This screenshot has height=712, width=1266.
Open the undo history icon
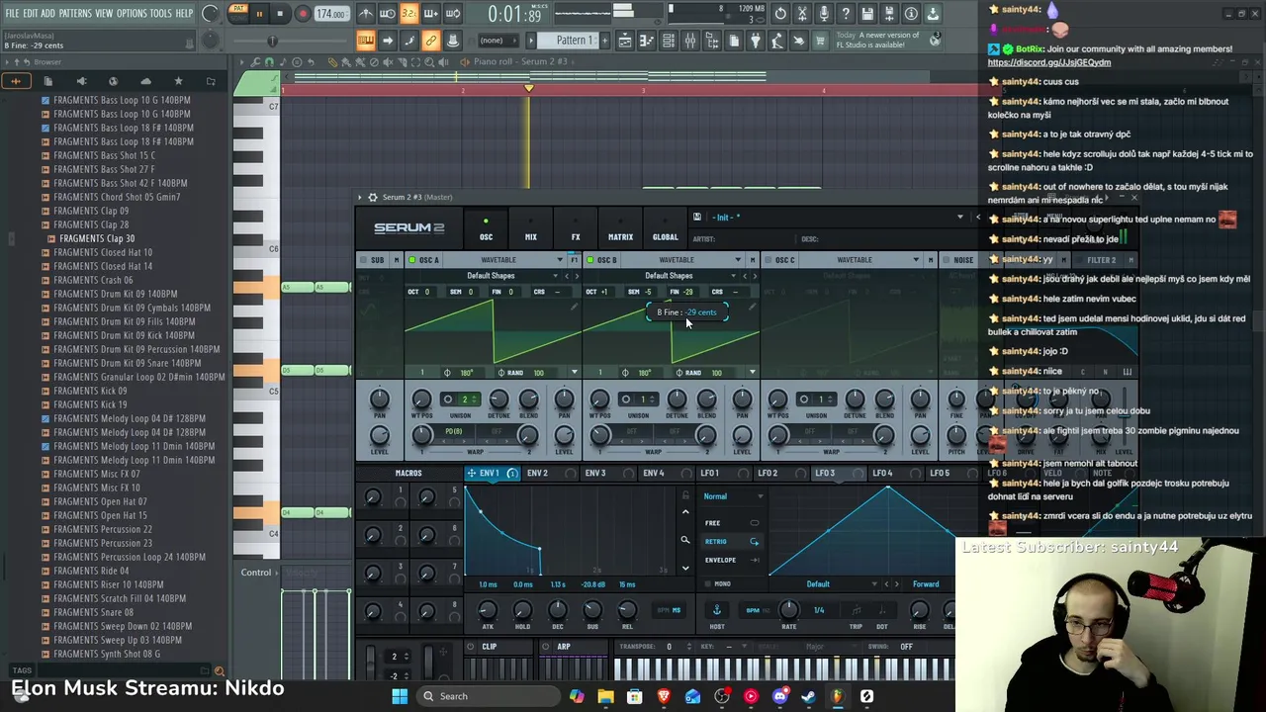coord(780,14)
